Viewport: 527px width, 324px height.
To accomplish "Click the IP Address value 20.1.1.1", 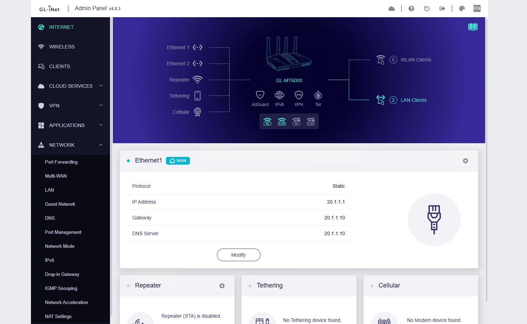I will (336, 202).
